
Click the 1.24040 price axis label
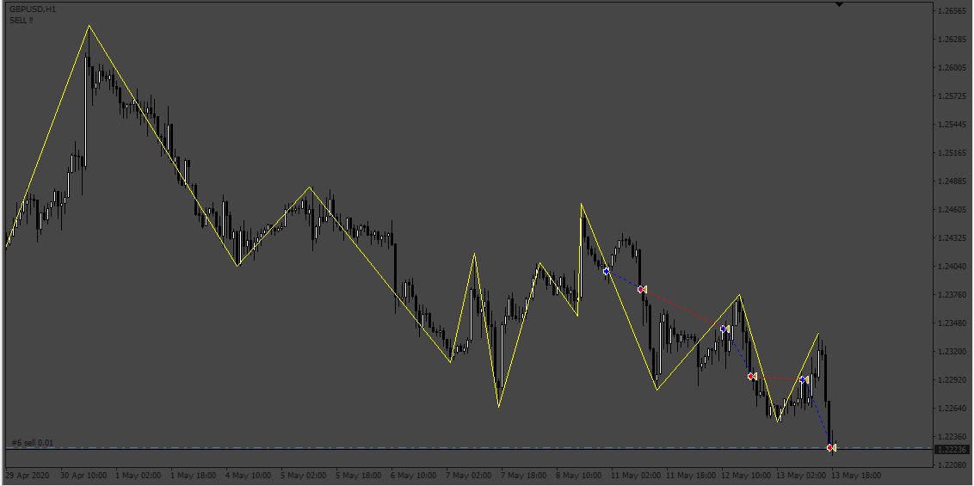pos(951,267)
